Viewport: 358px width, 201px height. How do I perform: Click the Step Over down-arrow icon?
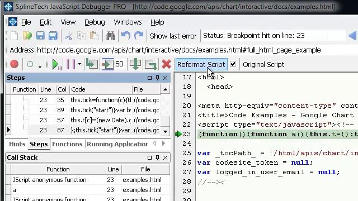pos(135,64)
